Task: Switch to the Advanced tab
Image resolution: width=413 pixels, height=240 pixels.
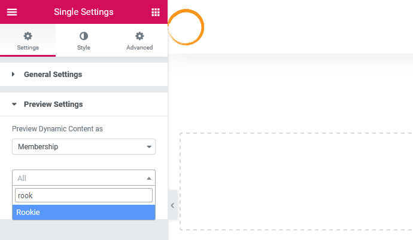Action: pyautogui.click(x=139, y=47)
